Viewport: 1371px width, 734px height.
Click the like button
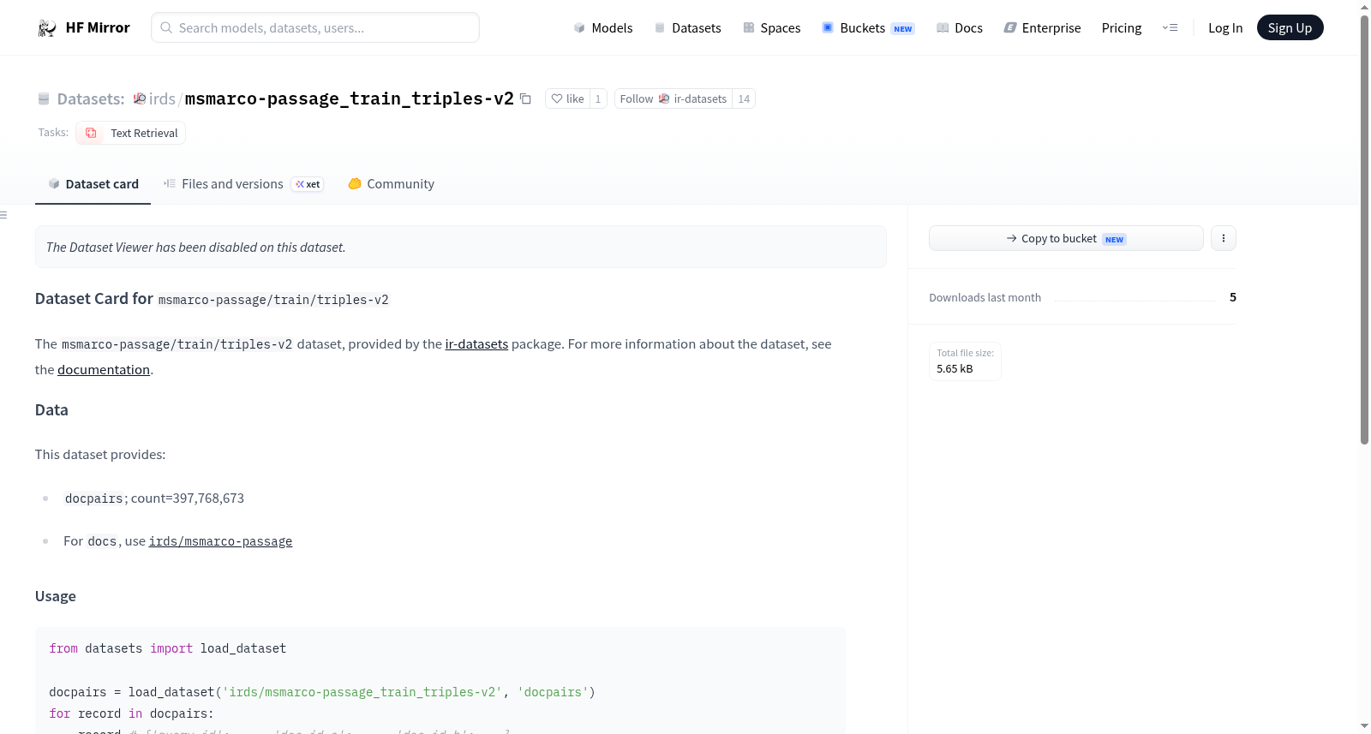tap(567, 98)
